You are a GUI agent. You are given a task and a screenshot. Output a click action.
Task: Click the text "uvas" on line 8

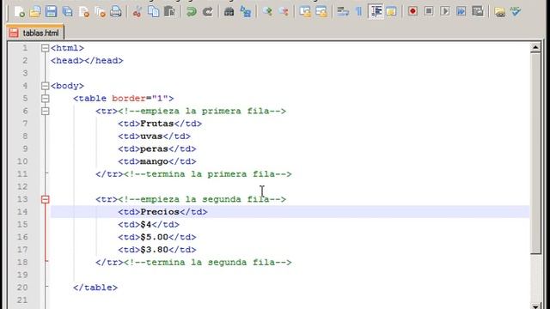151,136
